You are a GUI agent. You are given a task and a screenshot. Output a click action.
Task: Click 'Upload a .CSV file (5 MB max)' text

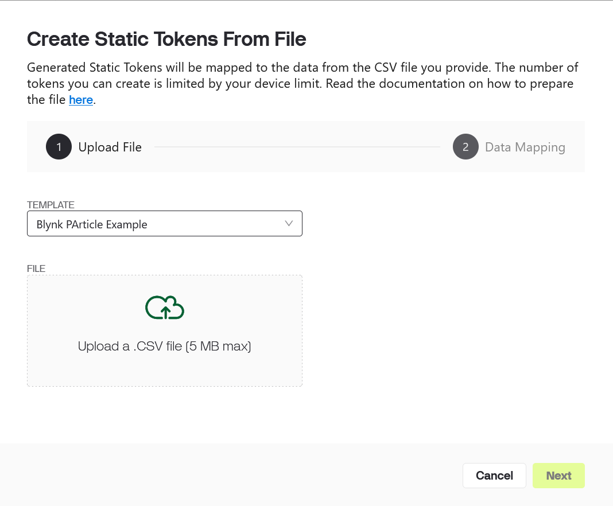[164, 346]
